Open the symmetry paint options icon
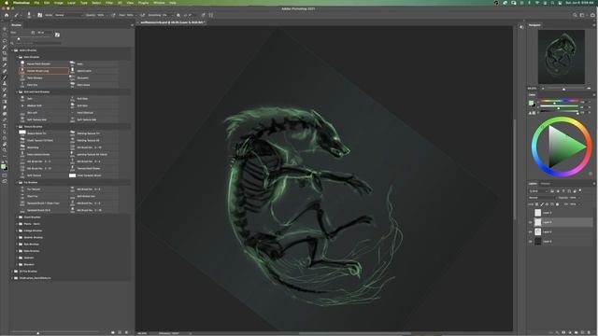 (x=211, y=15)
